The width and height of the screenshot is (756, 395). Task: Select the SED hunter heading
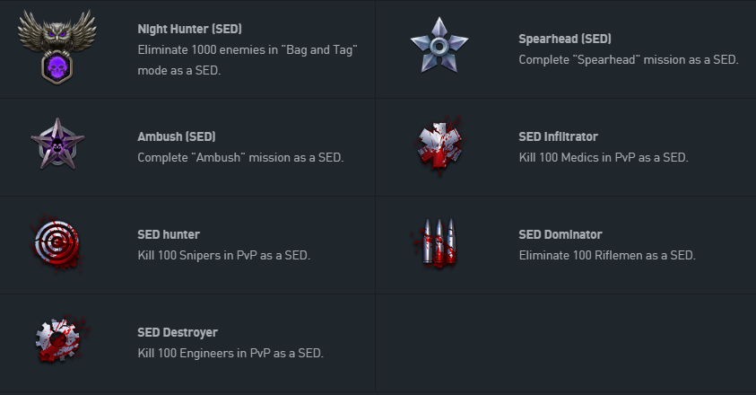click(x=169, y=234)
